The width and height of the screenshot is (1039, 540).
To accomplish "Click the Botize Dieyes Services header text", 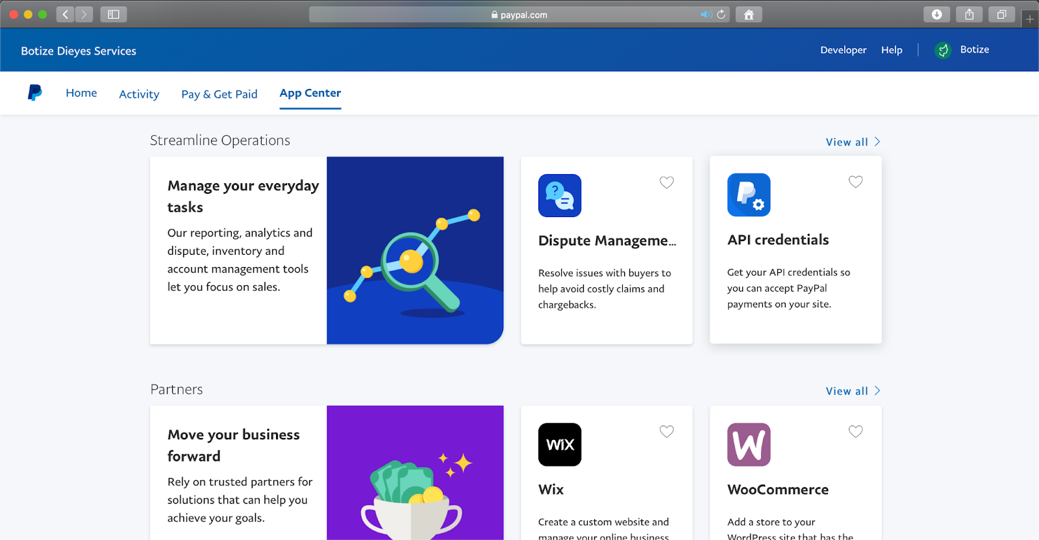I will pos(79,51).
